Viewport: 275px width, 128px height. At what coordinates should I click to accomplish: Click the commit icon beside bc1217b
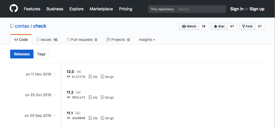(x=68, y=77)
